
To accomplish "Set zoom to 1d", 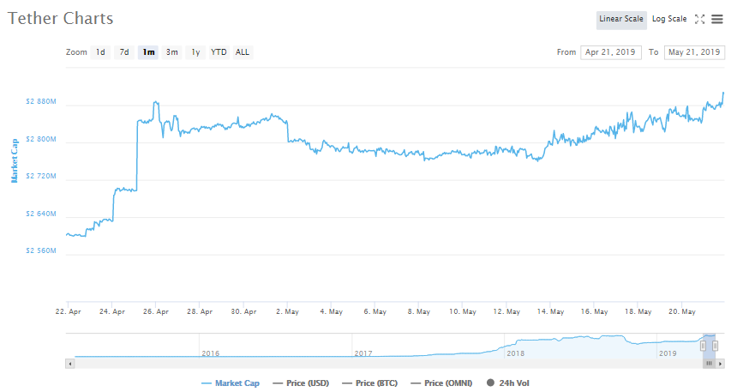I will coord(100,52).
